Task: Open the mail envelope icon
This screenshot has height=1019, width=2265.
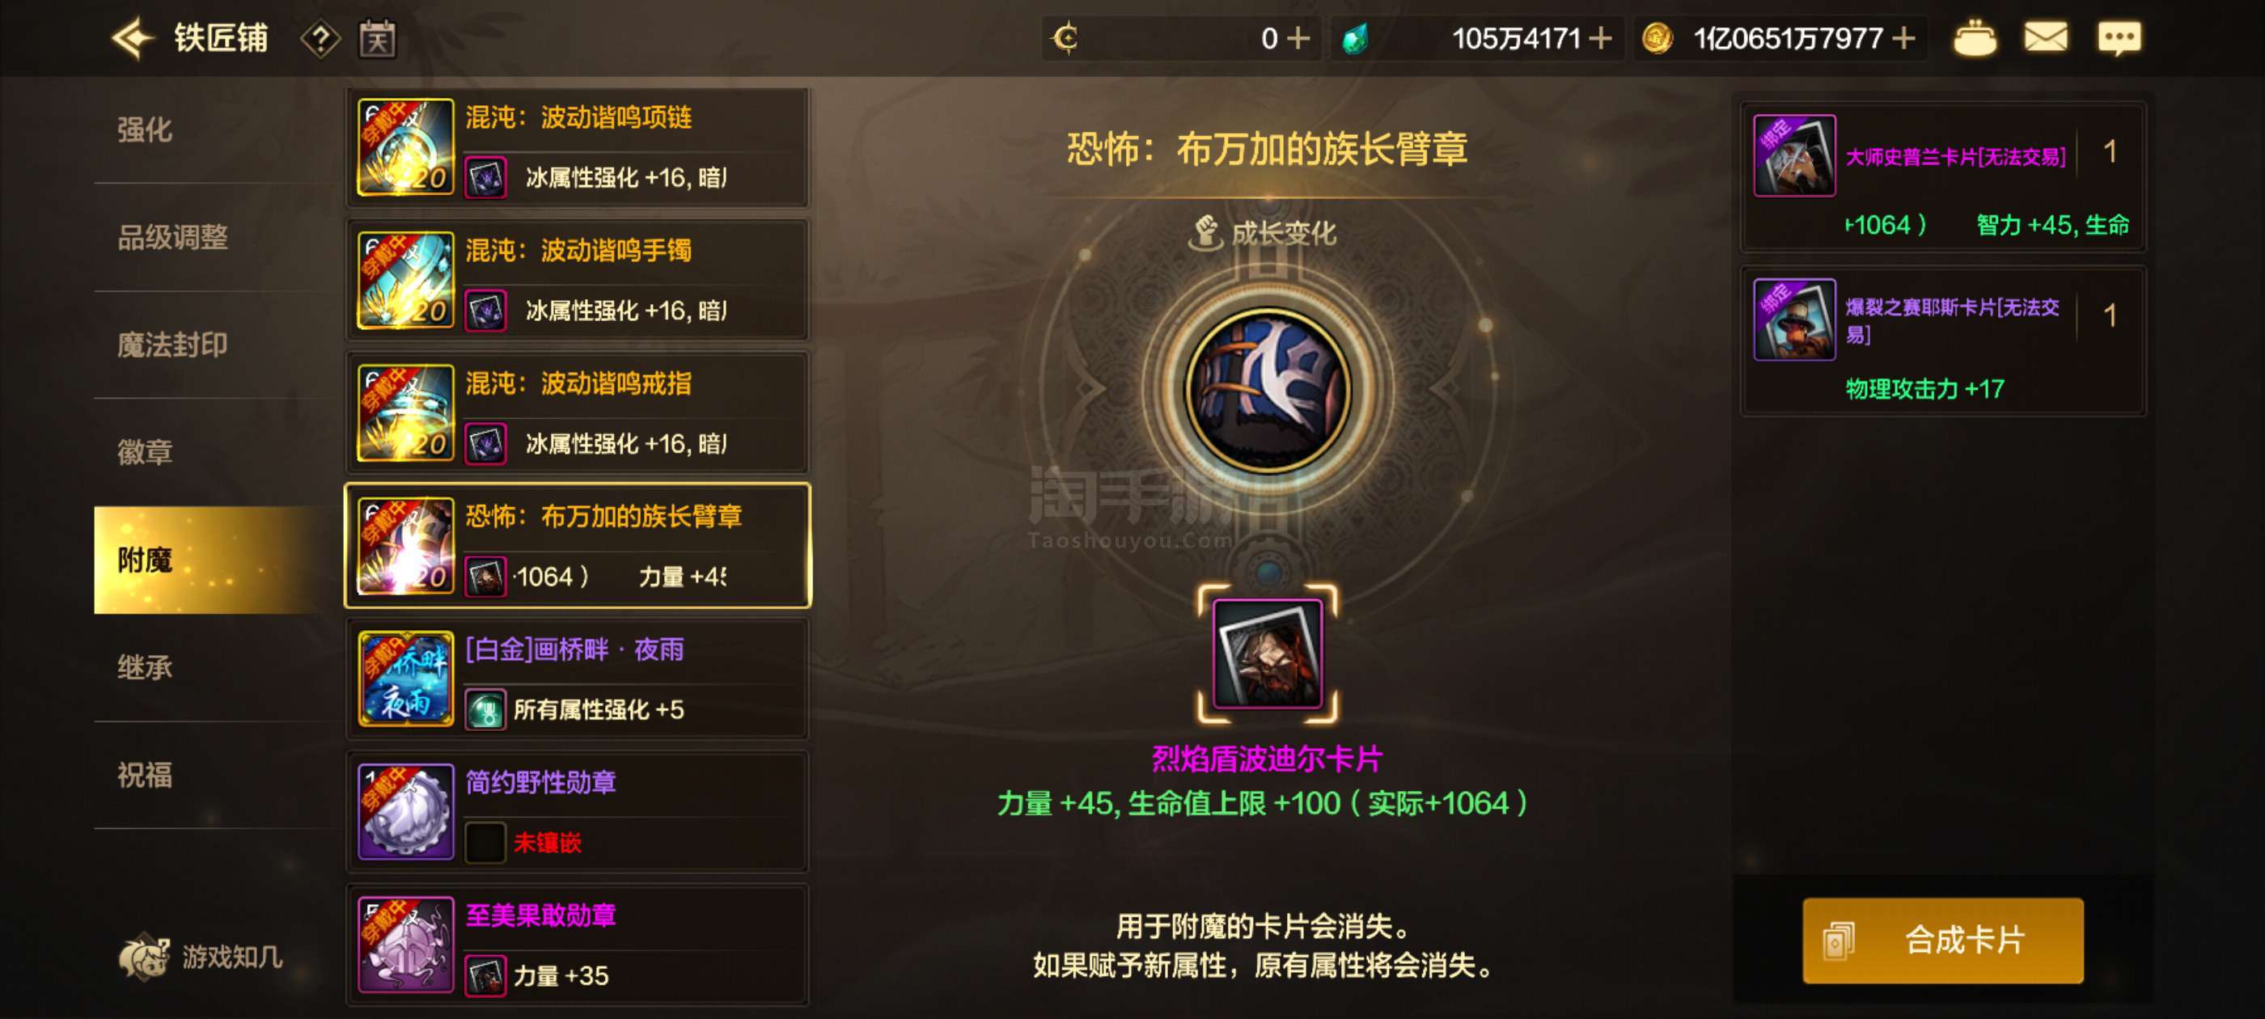Action: click(x=2045, y=38)
